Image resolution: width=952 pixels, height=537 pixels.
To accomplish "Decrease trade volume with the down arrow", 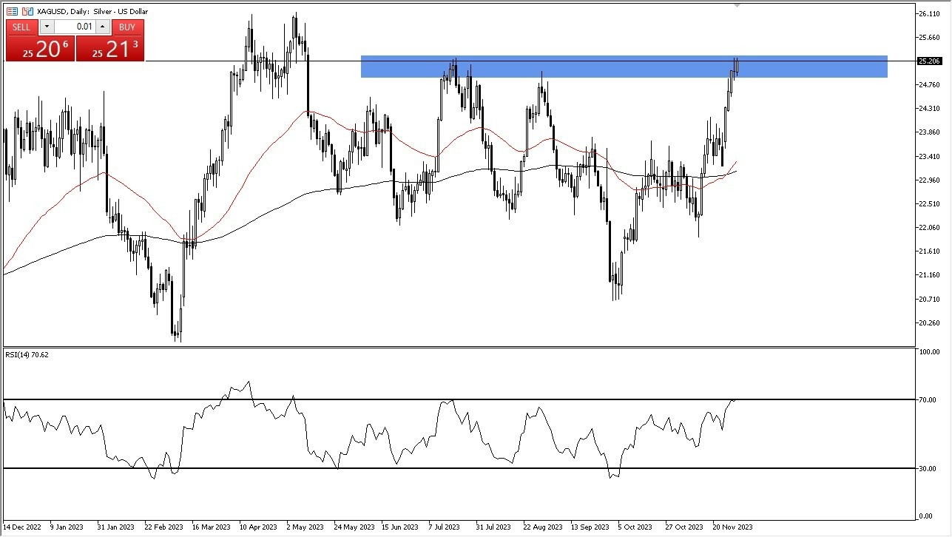I will coord(47,27).
